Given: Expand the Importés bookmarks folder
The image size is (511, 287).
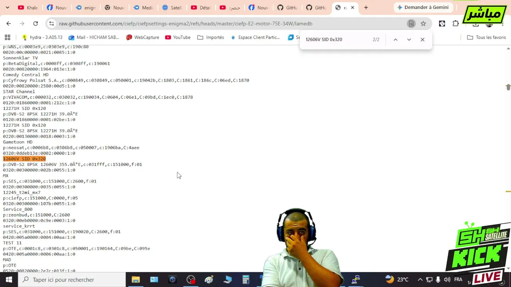Looking at the screenshot, I should pyautogui.click(x=210, y=37).
